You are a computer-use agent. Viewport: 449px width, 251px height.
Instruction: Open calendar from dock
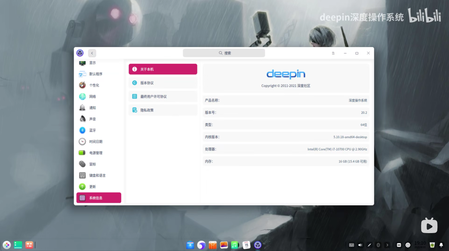[246, 245]
